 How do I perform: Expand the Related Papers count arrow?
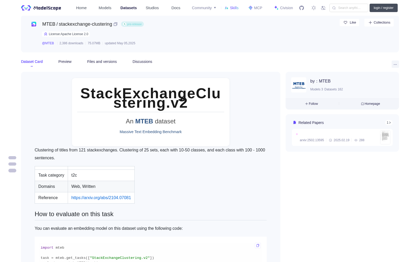(x=389, y=123)
